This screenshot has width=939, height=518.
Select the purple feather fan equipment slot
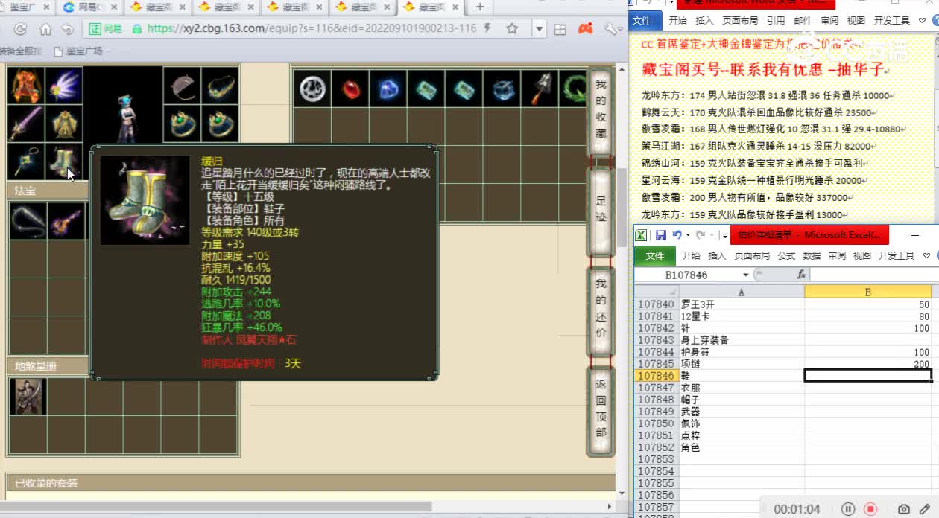click(64, 86)
